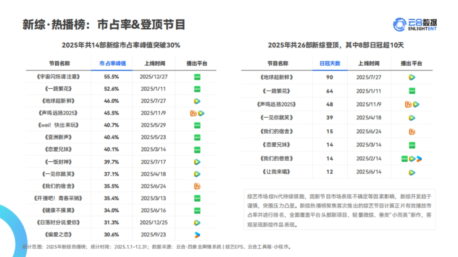Click the iQIYI icon beside 《宇宙闪烁请注意》
Image resolution: width=458 pixels, height=257 pixels.
pyautogui.click(x=197, y=77)
